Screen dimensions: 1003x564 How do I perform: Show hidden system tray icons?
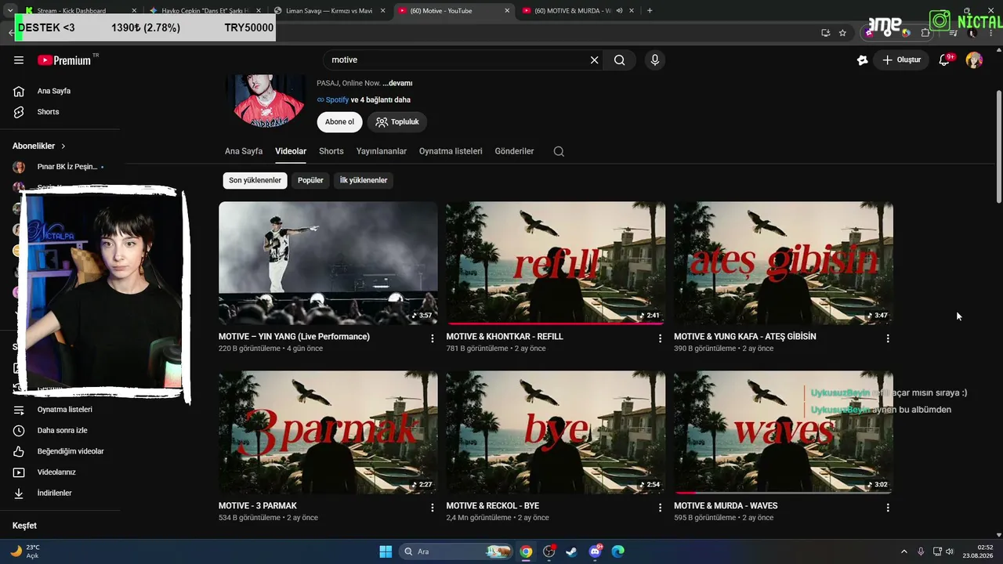(903, 551)
